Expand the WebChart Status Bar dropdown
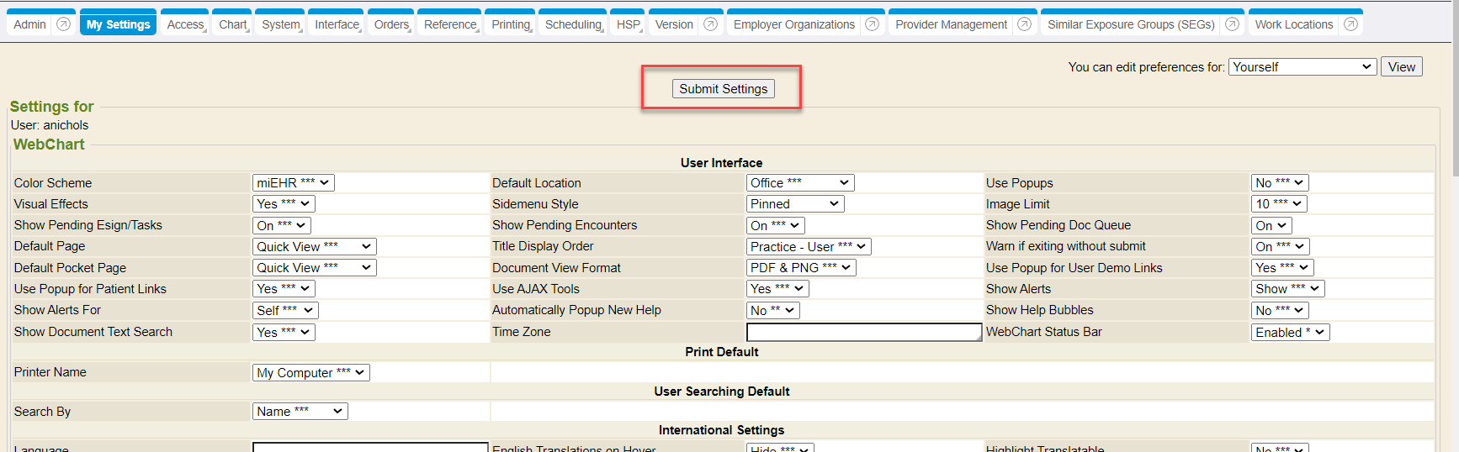 [1290, 333]
